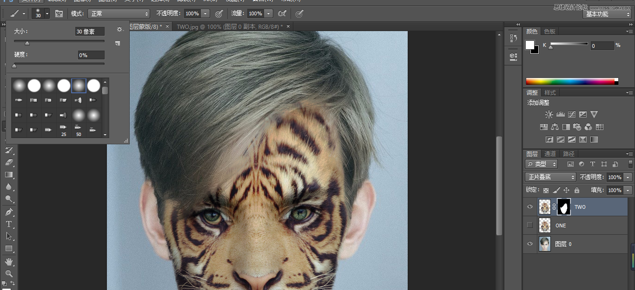Add a Channel Mixer adjustment

click(x=588, y=127)
